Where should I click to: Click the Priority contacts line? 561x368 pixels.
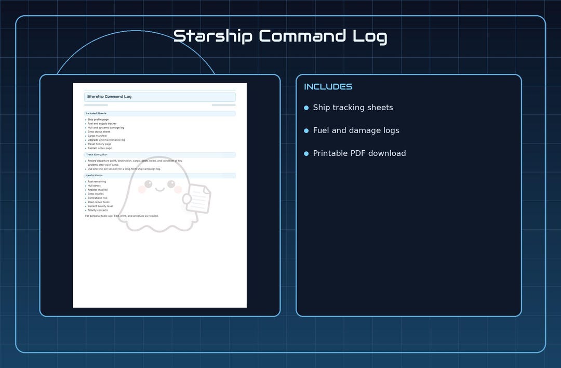(98, 210)
